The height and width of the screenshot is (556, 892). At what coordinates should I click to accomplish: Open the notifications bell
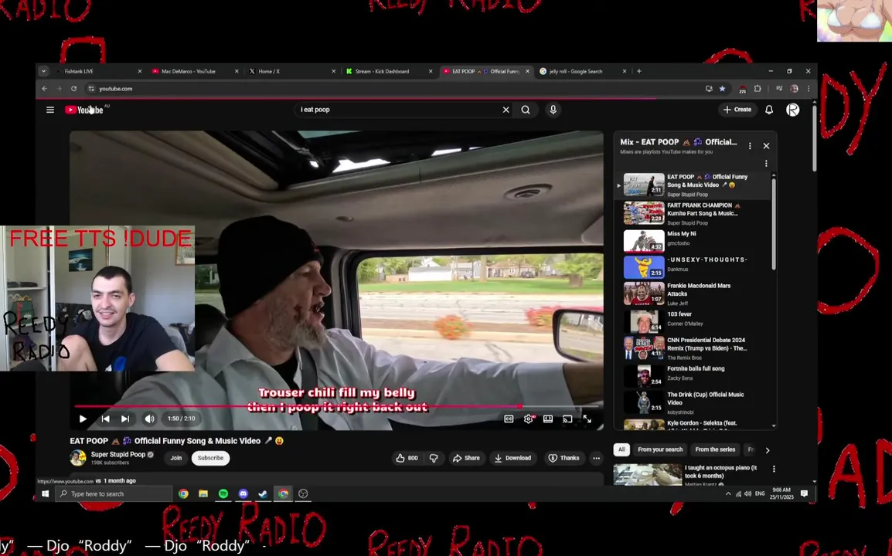[x=768, y=110]
